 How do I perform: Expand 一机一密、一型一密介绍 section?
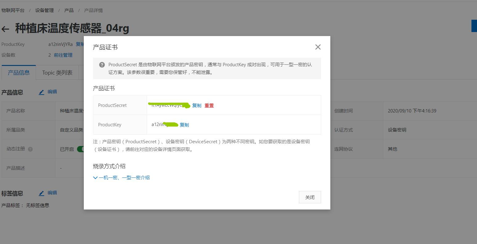click(x=121, y=177)
